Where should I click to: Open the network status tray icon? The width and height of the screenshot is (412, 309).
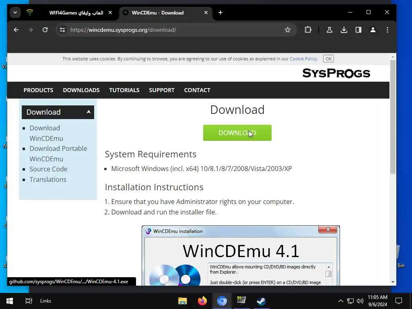tap(350, 301)
